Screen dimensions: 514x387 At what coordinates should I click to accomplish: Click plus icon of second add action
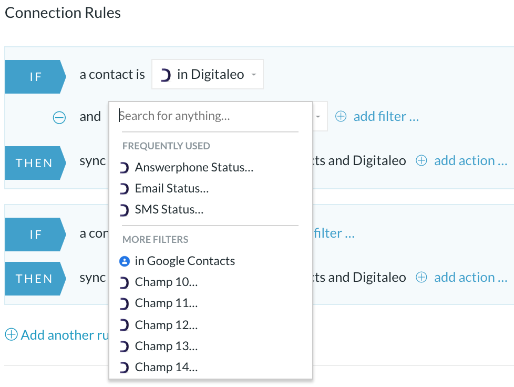421,277
